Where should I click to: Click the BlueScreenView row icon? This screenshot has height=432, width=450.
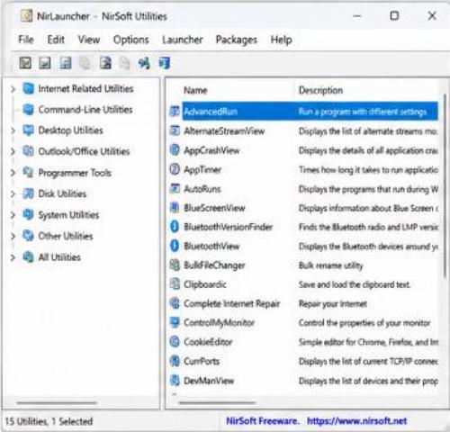click(175, 208)
